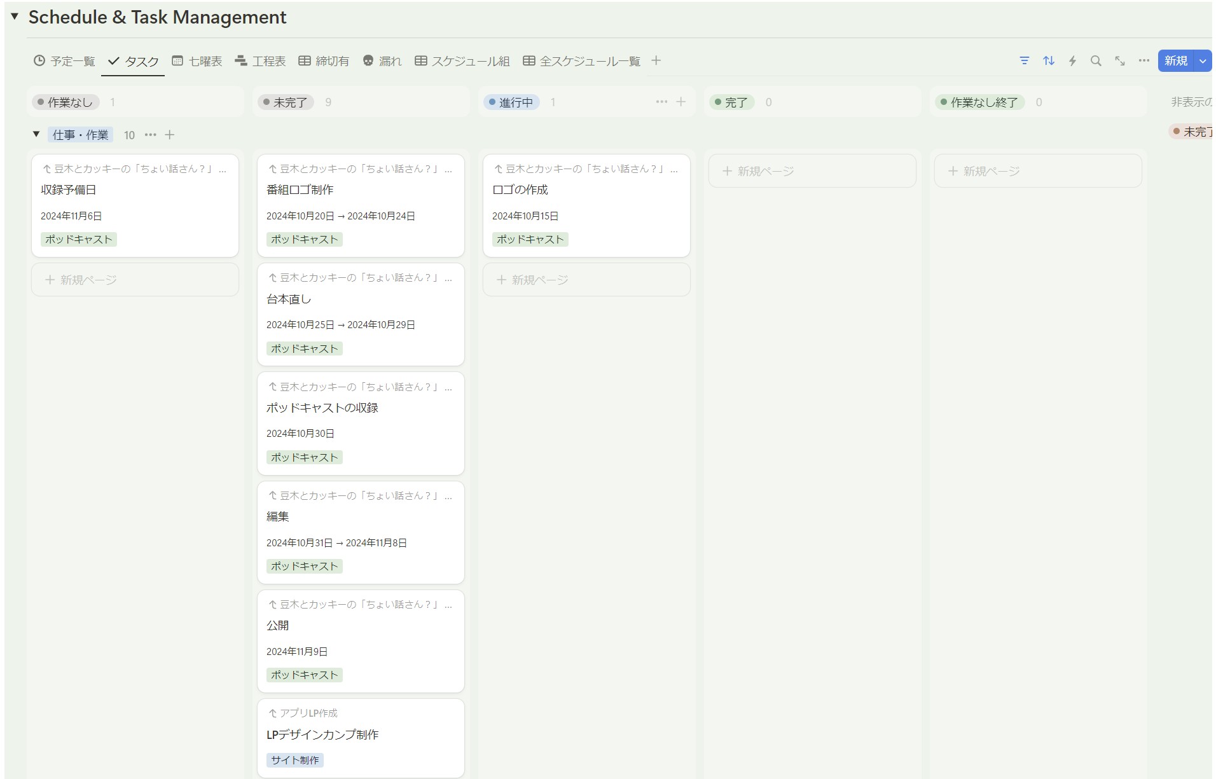Click the sort arrows icon
Viewport: 1216px width, 779px height.
[x=1049, y=61]
